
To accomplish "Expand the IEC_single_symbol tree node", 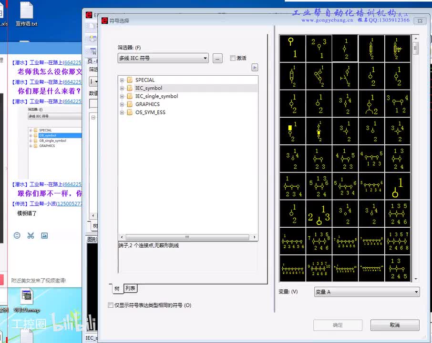I will [122, 96].
